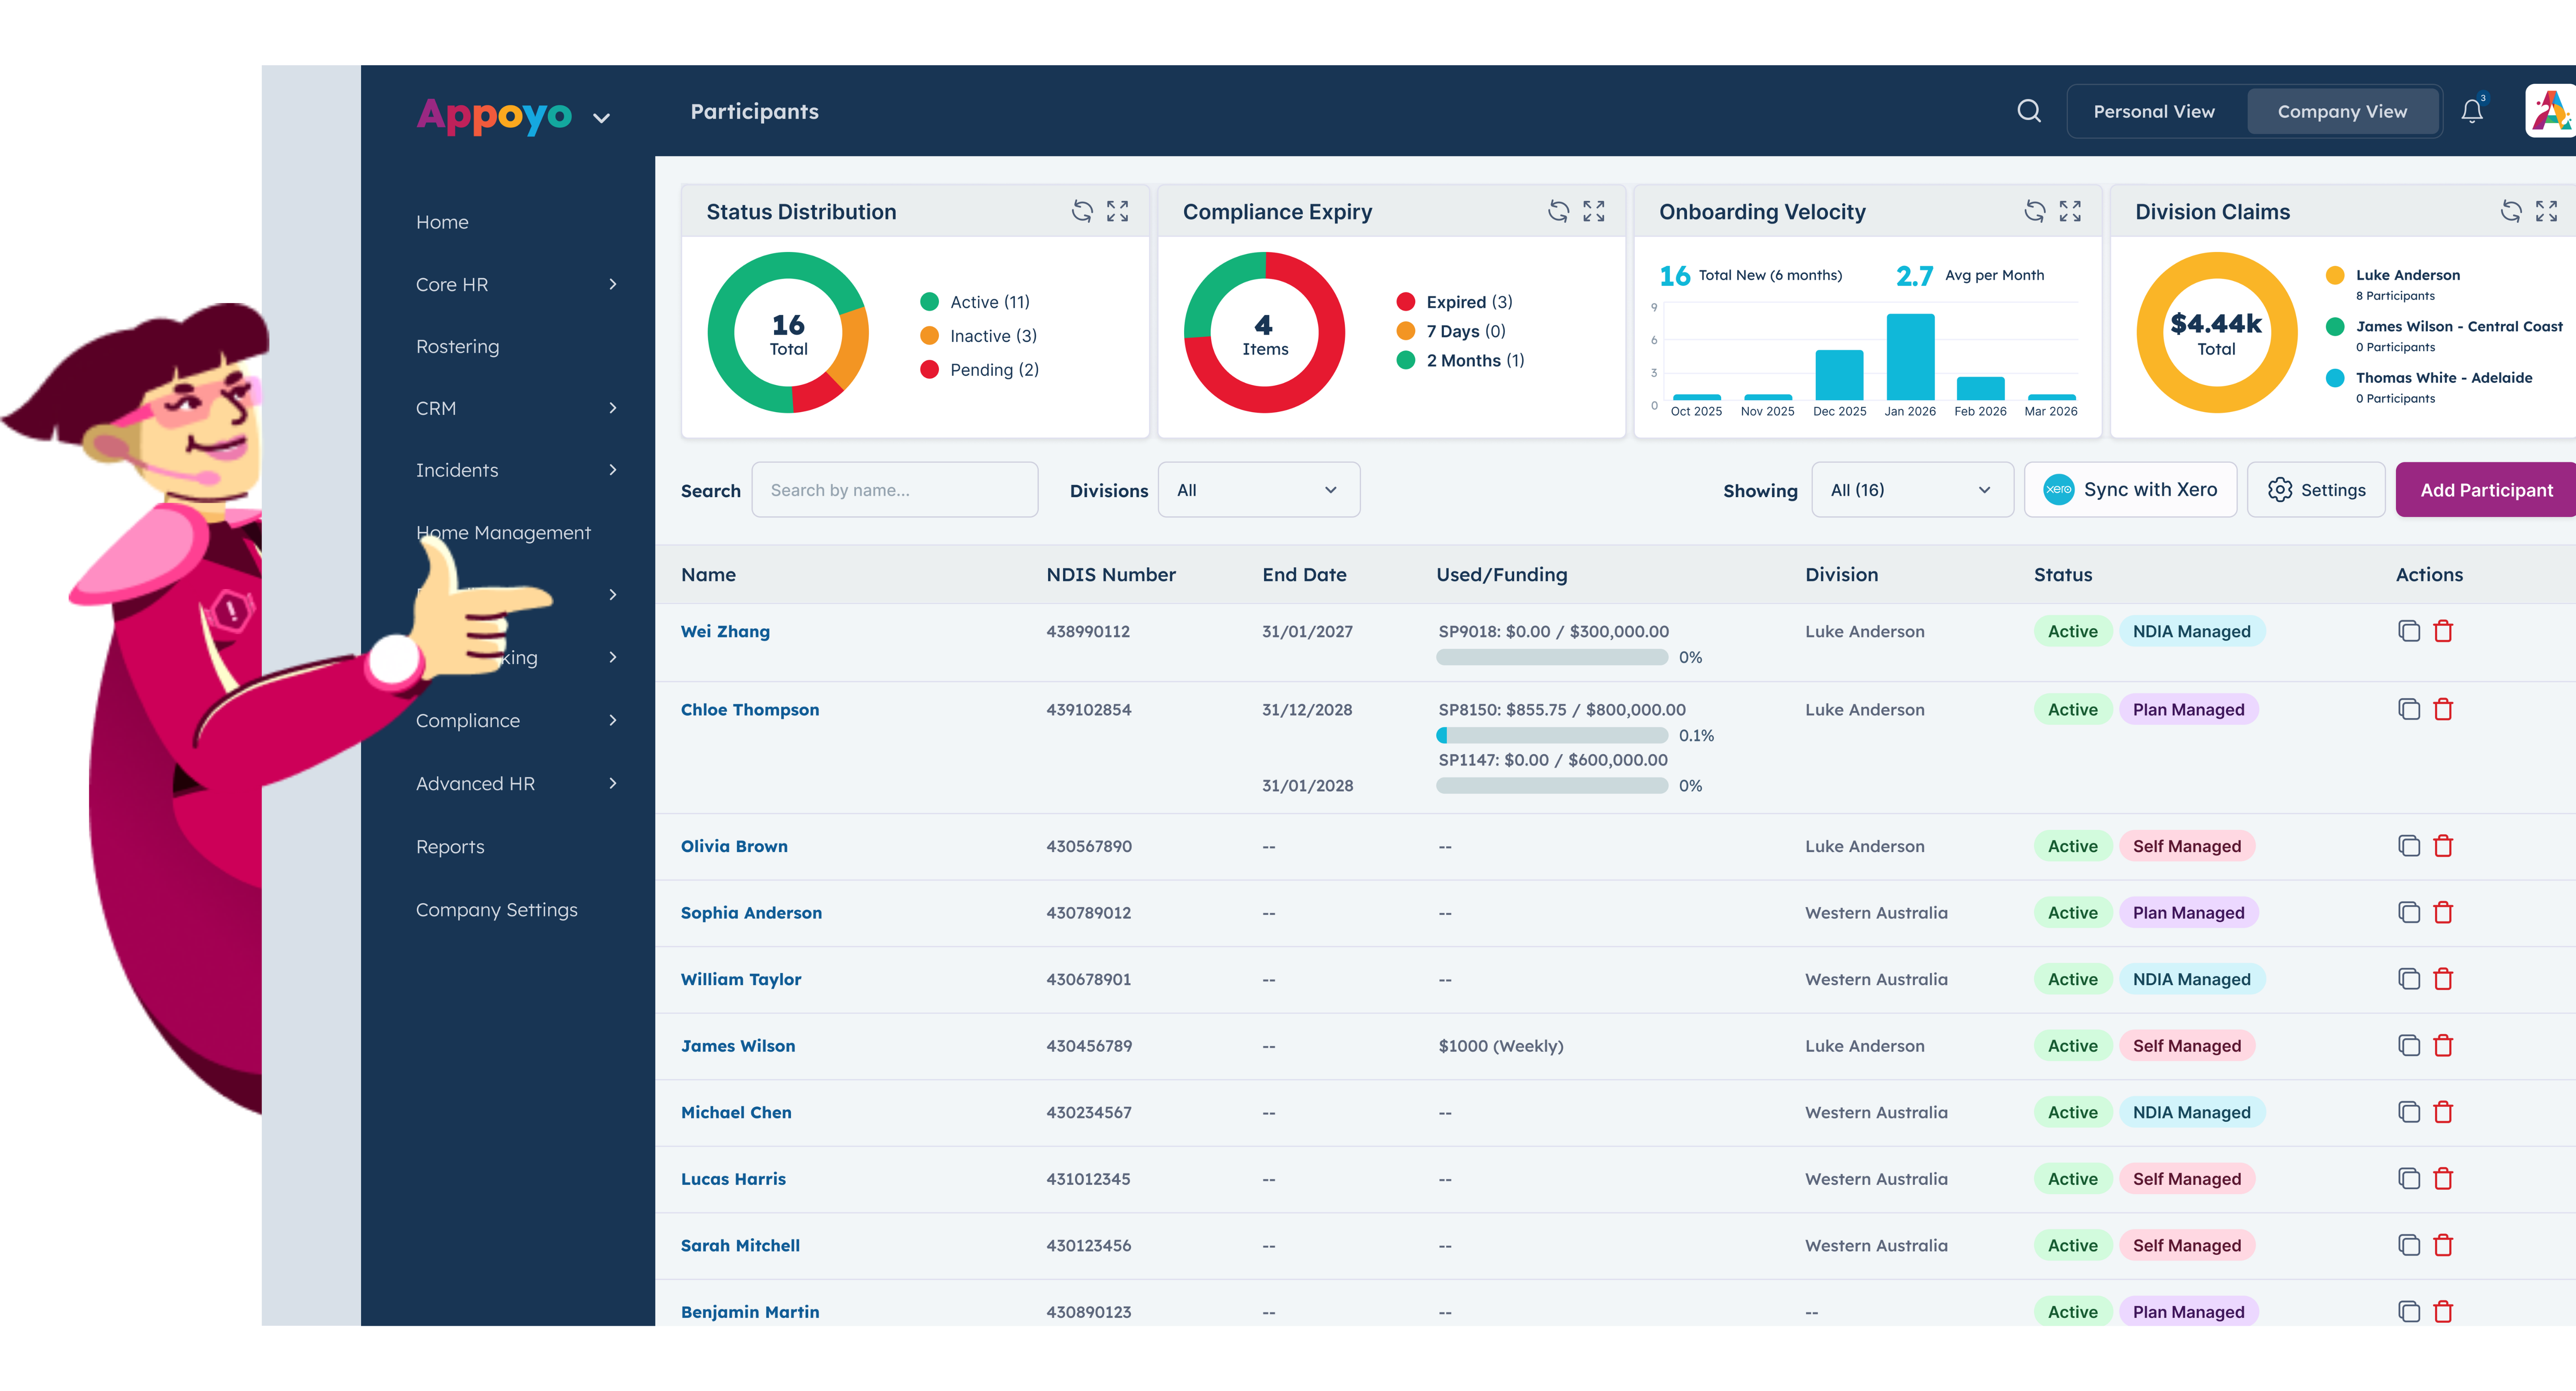Copy the Chloe Thompson participant row
Image resolution: width=2576 pixels, height=1391 pixels.
2409,709
